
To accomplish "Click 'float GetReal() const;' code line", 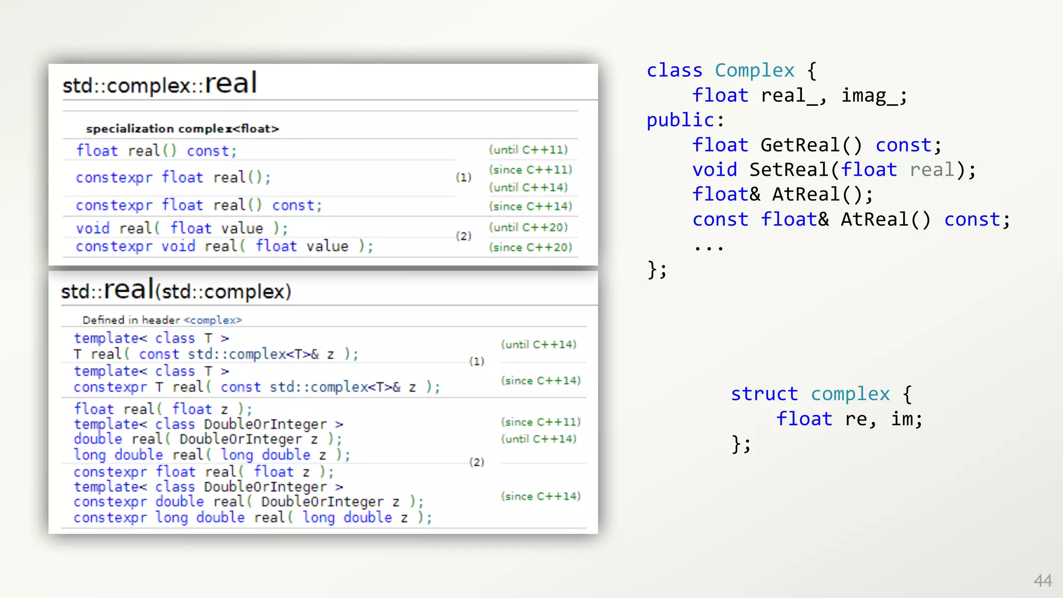I will pos(816,145).
